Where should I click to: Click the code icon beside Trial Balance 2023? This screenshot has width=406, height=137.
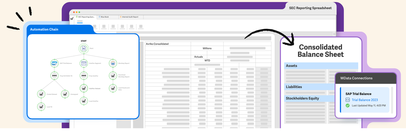[x=347, y=100]
